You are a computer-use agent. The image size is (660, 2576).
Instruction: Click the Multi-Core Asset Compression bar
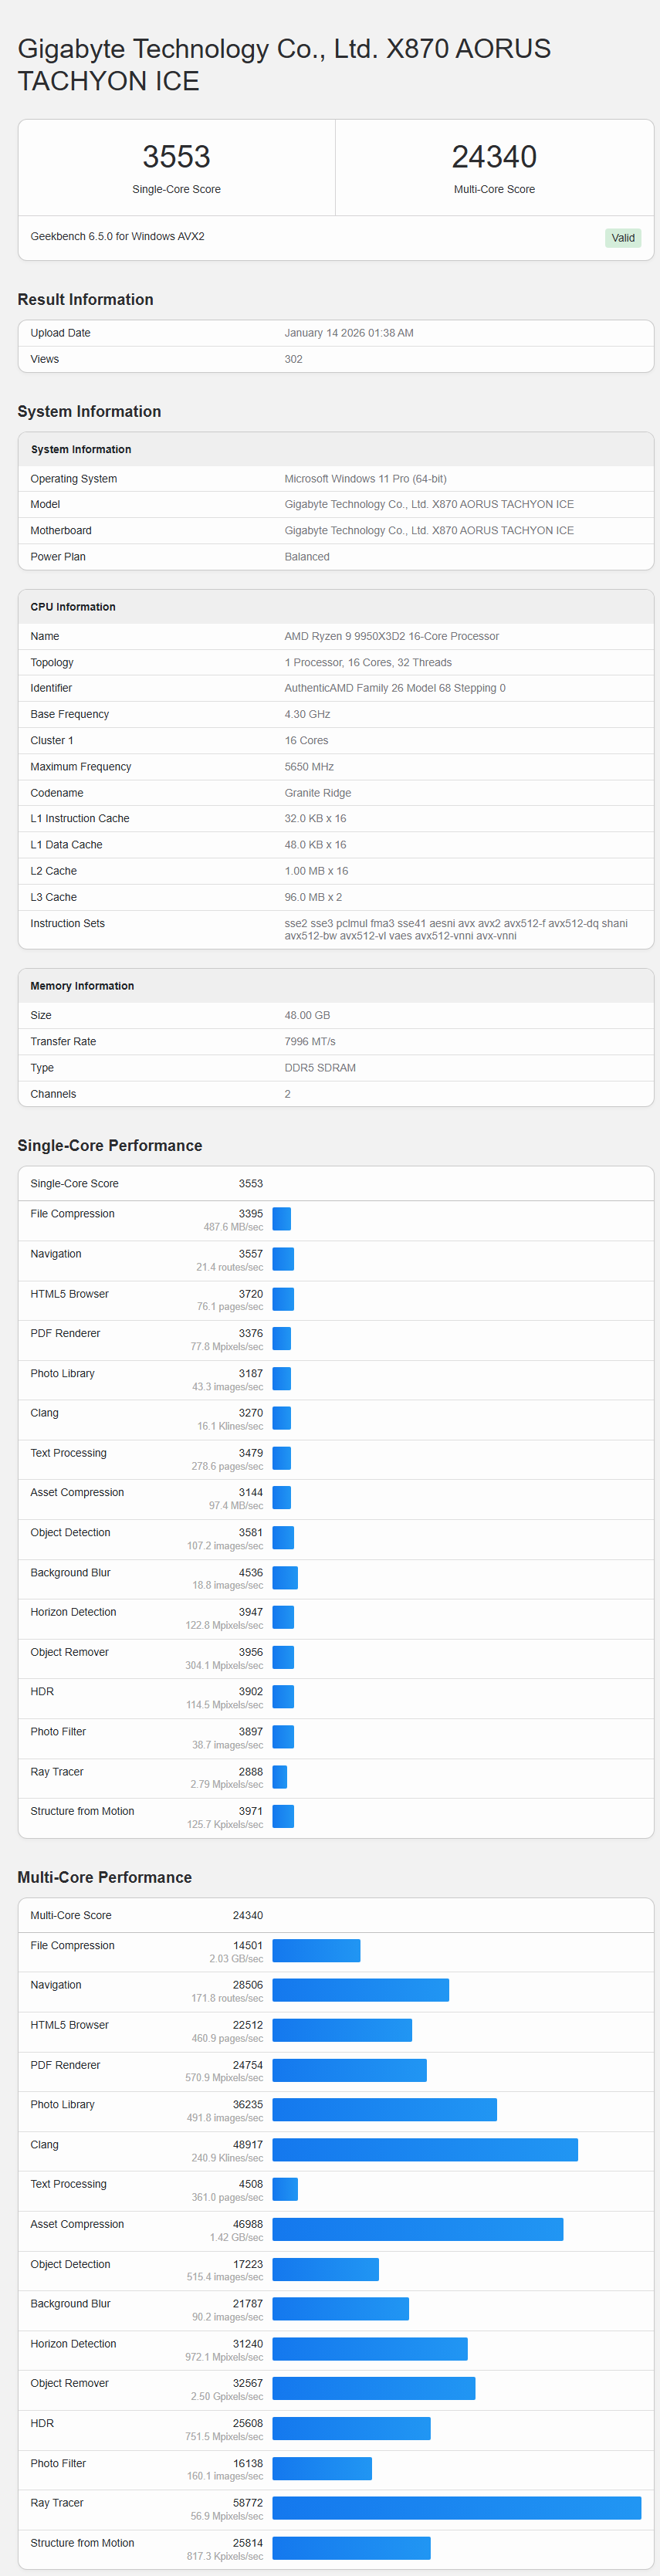click(418, 2229)
